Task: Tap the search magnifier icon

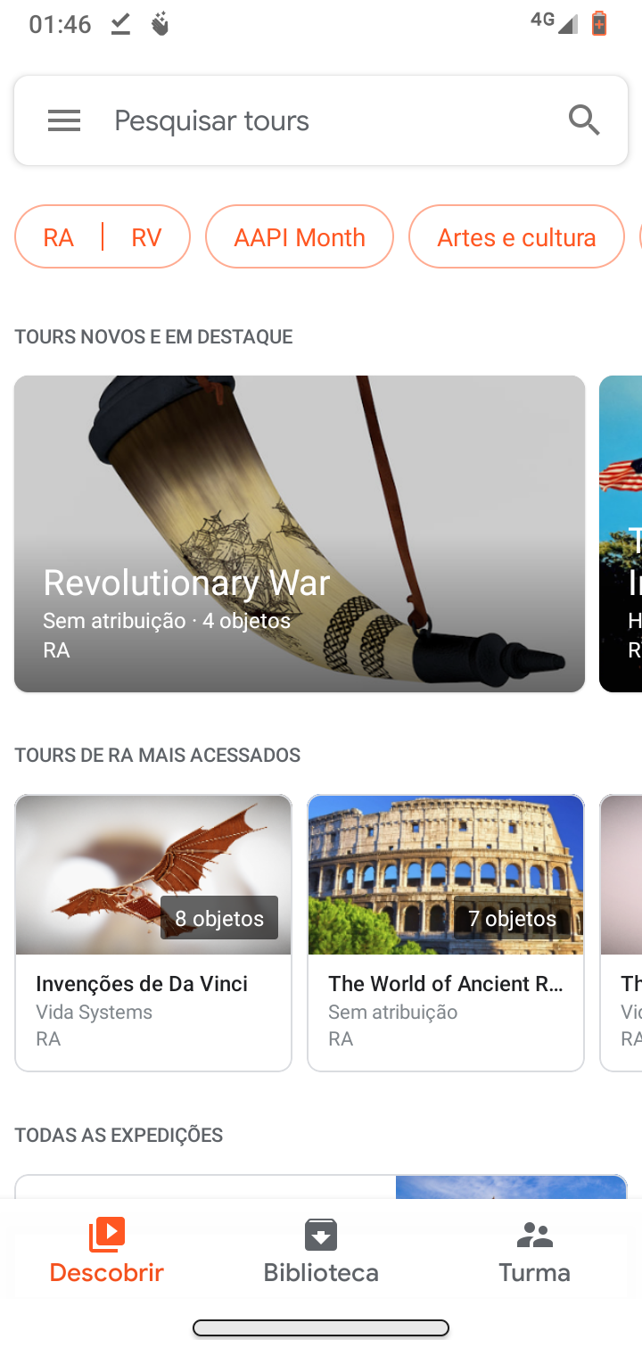Action: click(x=584, y=120)
